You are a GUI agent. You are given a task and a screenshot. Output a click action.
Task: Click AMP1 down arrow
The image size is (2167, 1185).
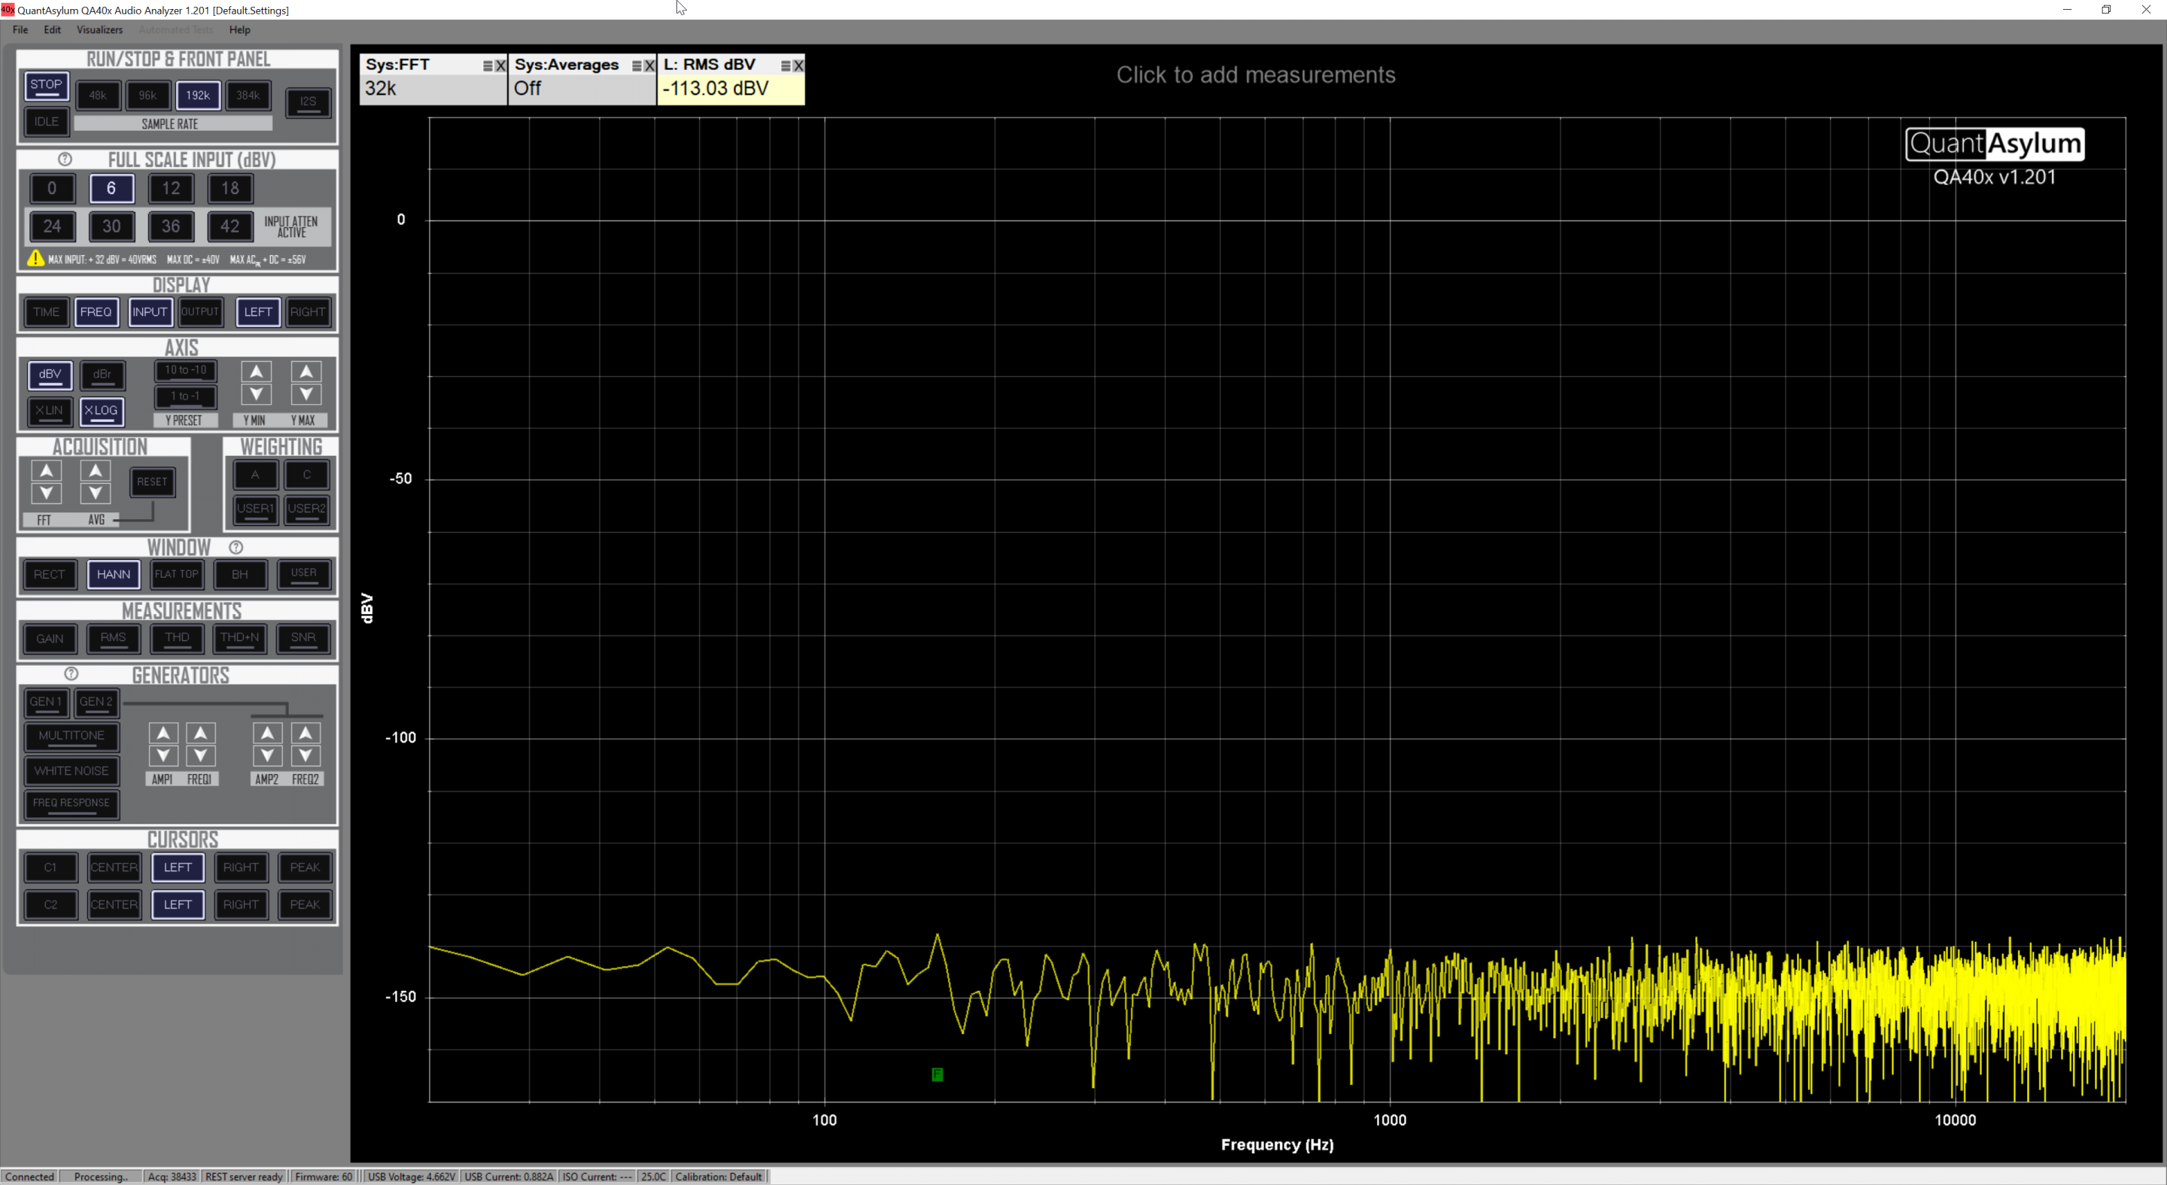pyautogui.click(x=163, y=755)
